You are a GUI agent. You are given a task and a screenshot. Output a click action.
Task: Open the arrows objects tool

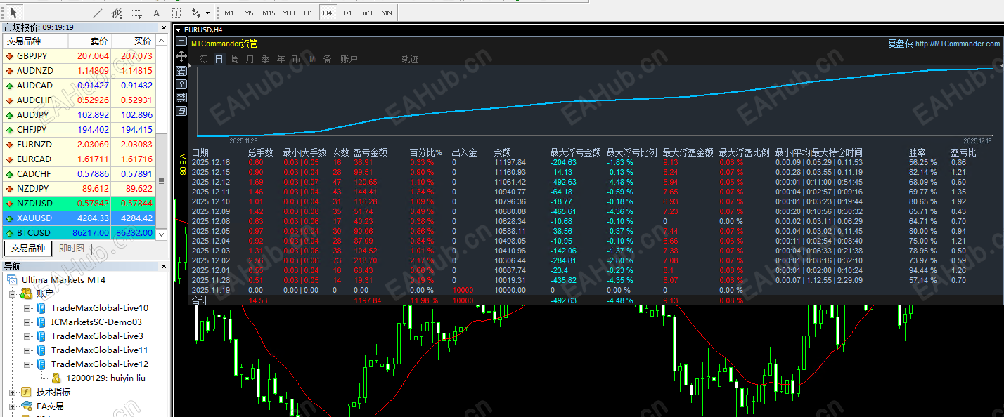[196, 13]
